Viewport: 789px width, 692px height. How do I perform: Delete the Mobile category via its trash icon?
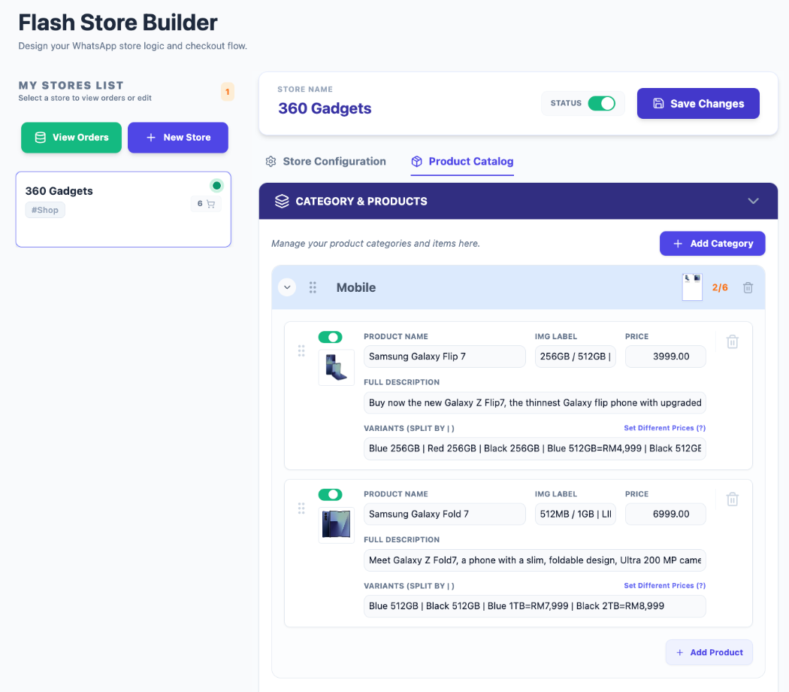tap(748, 287)
